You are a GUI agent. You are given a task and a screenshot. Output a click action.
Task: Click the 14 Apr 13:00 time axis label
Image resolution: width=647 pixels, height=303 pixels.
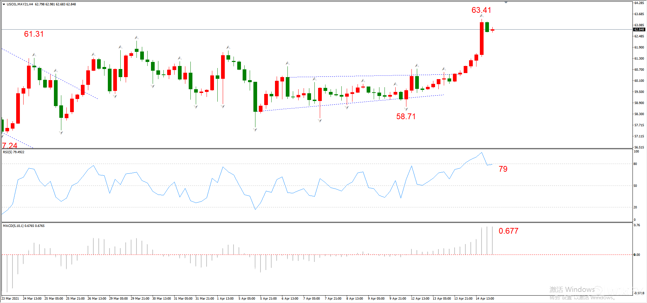coord(485,299)
